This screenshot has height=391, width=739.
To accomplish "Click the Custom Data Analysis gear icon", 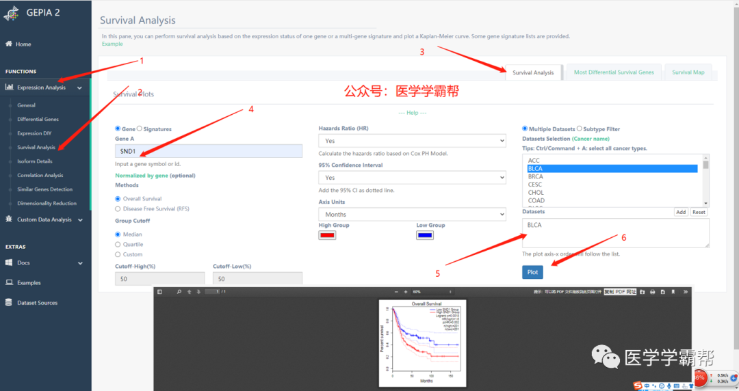I will (x=8, y=219).
